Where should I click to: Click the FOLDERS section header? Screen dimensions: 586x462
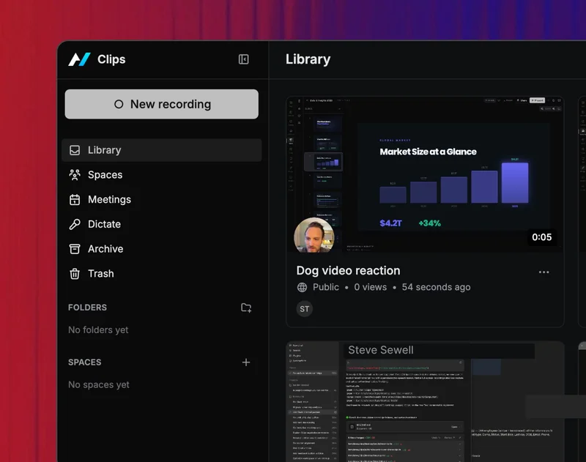click(x=87, y=308)
